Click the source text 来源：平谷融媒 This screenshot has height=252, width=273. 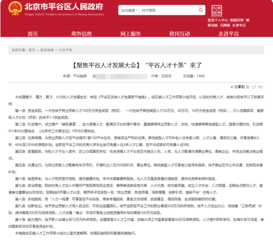tap(75, 76)
